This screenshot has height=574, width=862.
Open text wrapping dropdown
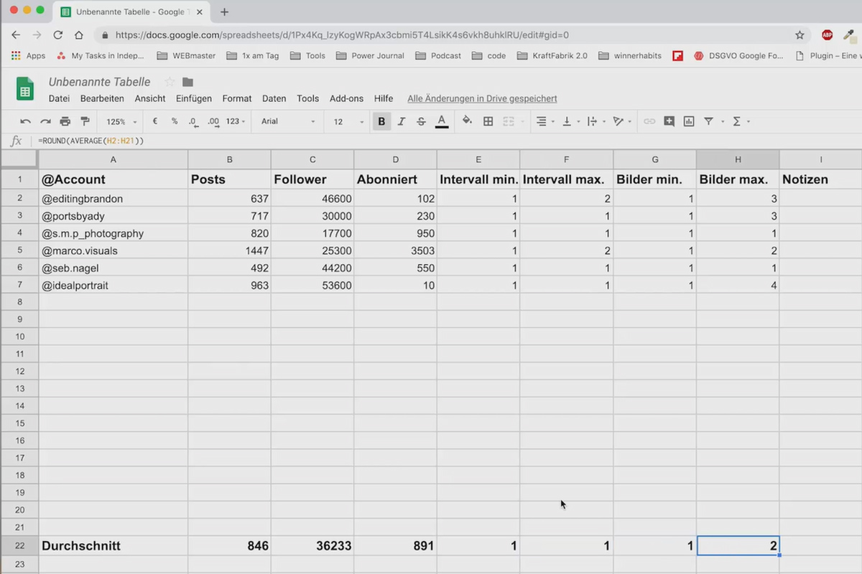pyautogui.click(x=595, y=122)
